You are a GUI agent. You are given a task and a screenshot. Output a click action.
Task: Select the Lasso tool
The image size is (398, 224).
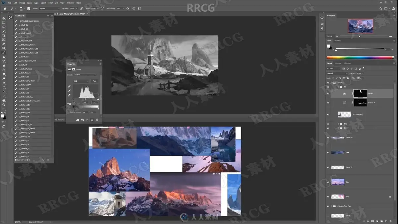(x=4, y=27)
